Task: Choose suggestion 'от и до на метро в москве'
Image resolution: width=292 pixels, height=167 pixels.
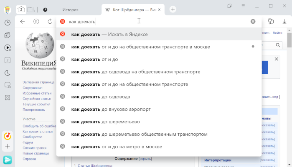Action: tap(159, 147)
